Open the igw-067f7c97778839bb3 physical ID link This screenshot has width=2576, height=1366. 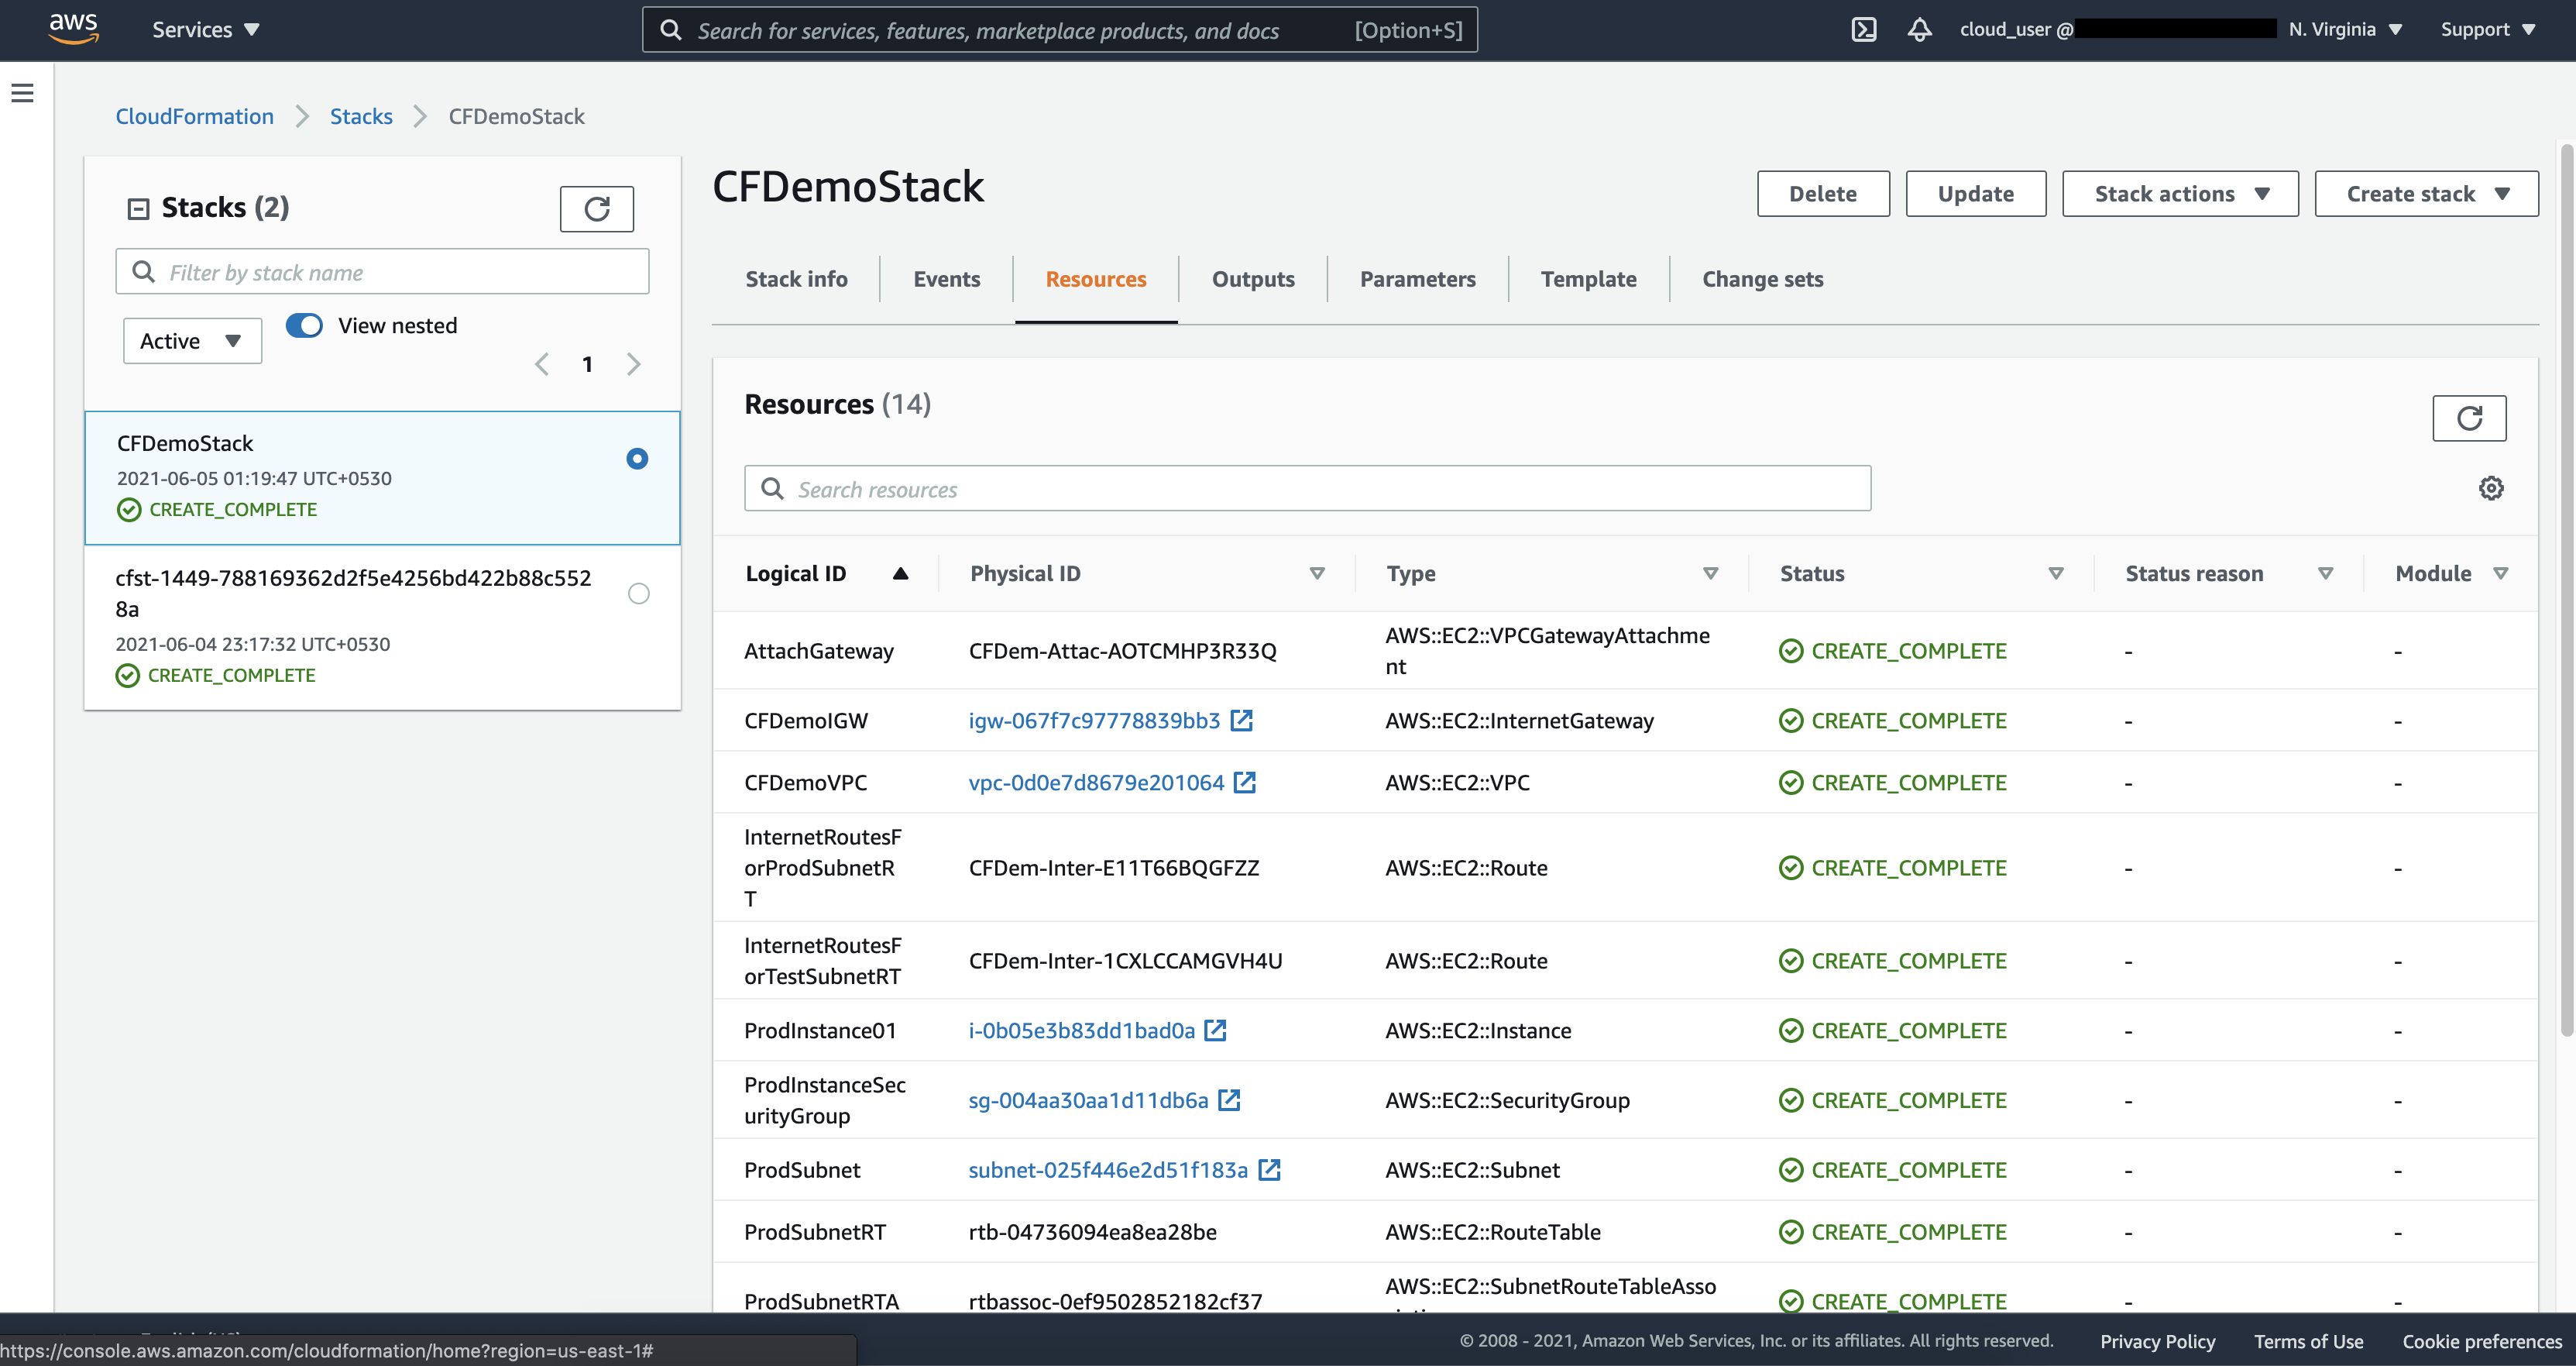(1094, 721)
